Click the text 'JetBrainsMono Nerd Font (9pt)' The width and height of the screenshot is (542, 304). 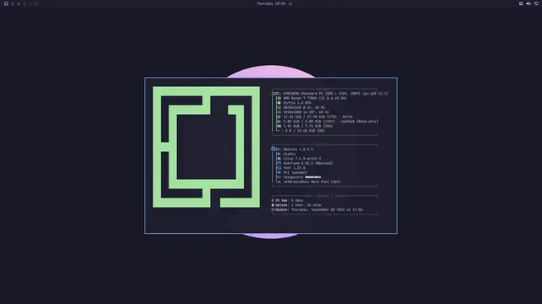[x=312, y=182]
